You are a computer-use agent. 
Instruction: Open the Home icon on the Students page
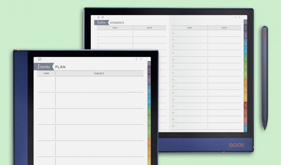pos(99,17)
